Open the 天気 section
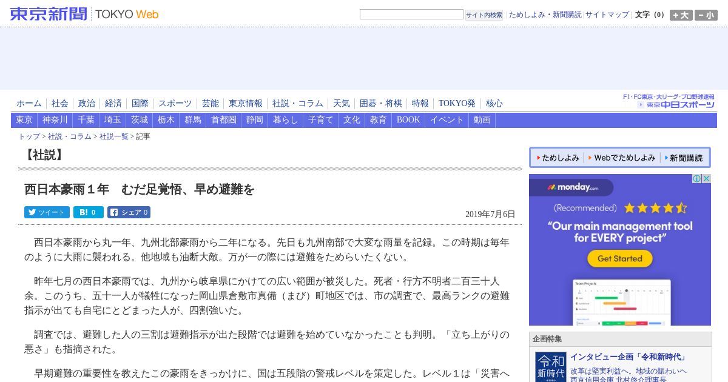 (x=342, y=104)
